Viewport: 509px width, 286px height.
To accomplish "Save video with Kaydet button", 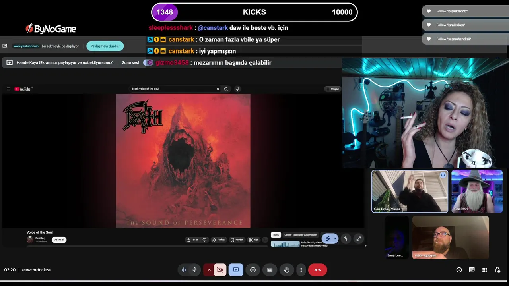I will [237, 240].
